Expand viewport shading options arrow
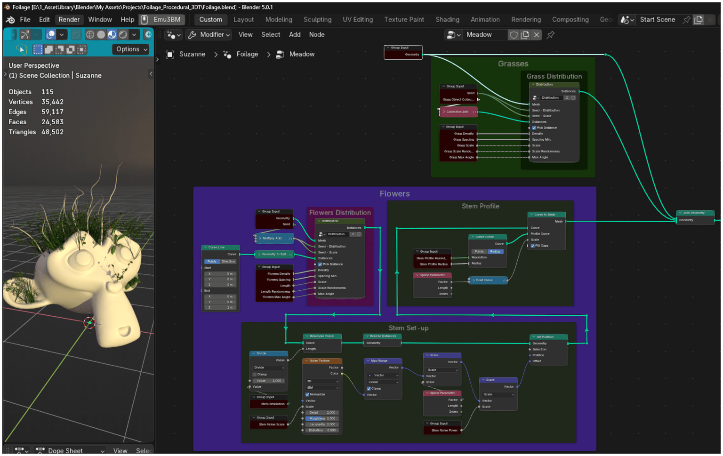 pyautogui.click(x=134, y=35)
